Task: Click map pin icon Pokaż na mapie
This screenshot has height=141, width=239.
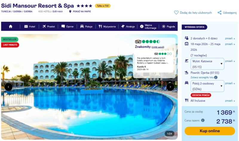Action: [x=70, y=11]
